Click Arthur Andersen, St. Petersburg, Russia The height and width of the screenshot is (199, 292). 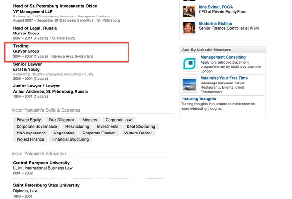pyautogui.click(x=50, y=91)
